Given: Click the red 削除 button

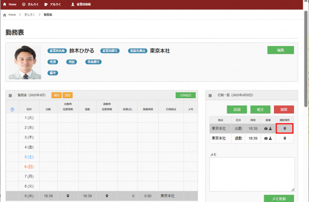Looking at the screenshot, I should tap(284, 110).
